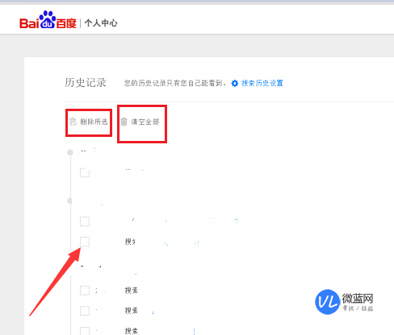Click the 微蓝网 watermark text
This screenshot has height=335, width=394.
[x=358, y=298]
